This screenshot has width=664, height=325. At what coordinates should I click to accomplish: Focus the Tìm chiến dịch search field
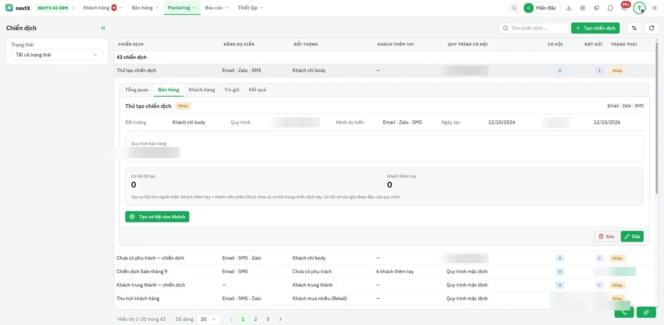pyautogui.click(x=533, y=28)
